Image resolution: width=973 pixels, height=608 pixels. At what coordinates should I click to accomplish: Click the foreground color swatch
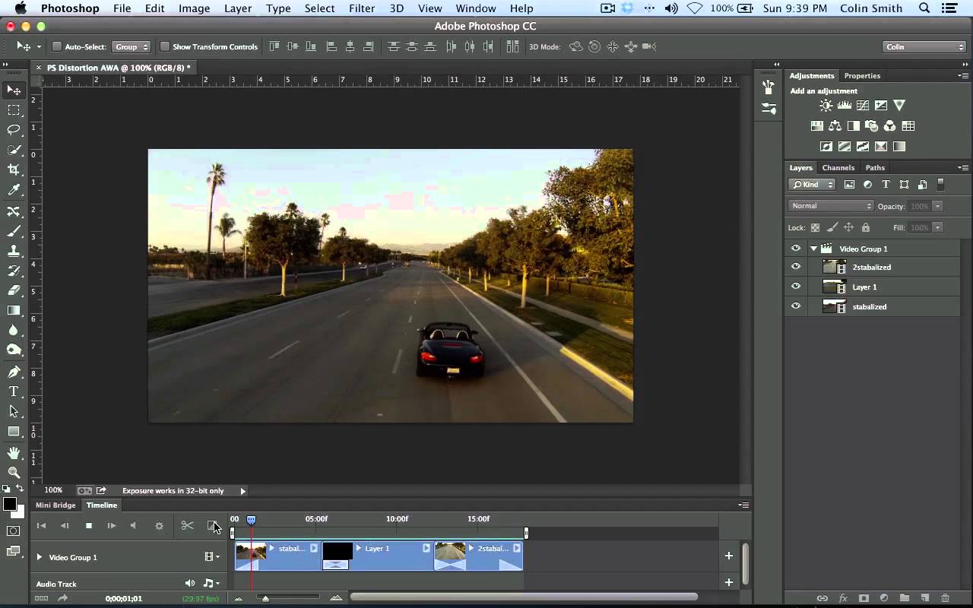tap(9, 505)
